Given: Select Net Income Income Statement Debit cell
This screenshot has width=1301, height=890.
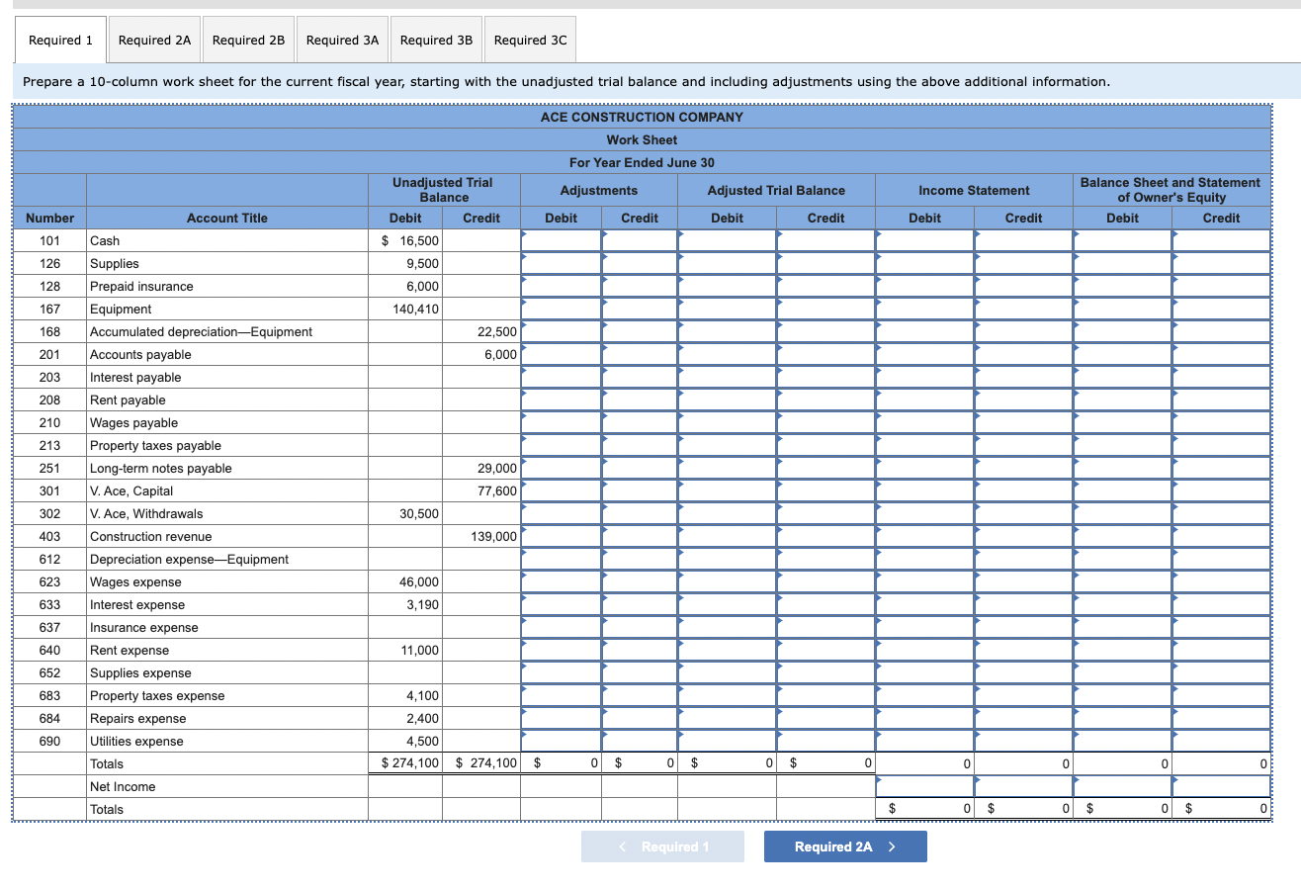Looking at the screenshot, I should pyautogui.click(x=924, y=786).
